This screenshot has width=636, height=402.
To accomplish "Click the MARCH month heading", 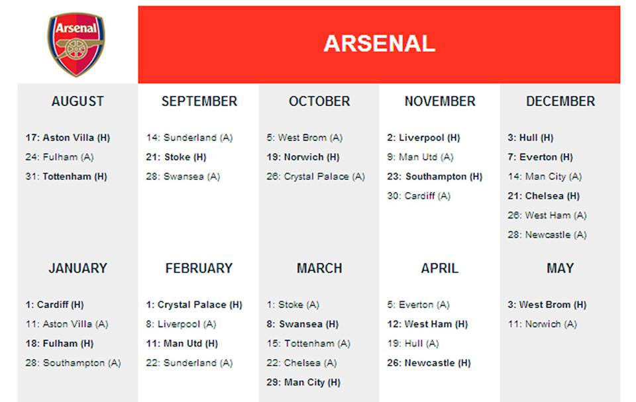I will [319, 268].
